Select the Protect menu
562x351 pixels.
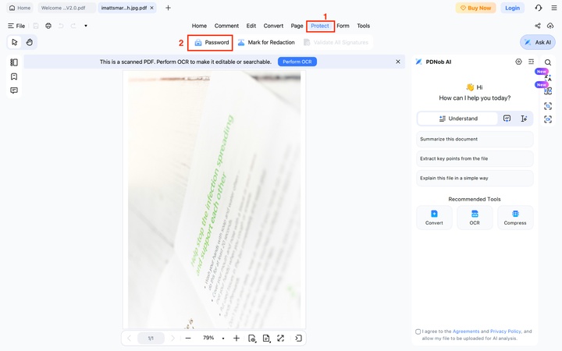click(320, 26)
